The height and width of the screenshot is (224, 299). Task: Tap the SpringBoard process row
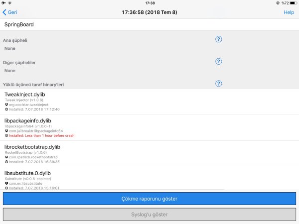[149, 24]
